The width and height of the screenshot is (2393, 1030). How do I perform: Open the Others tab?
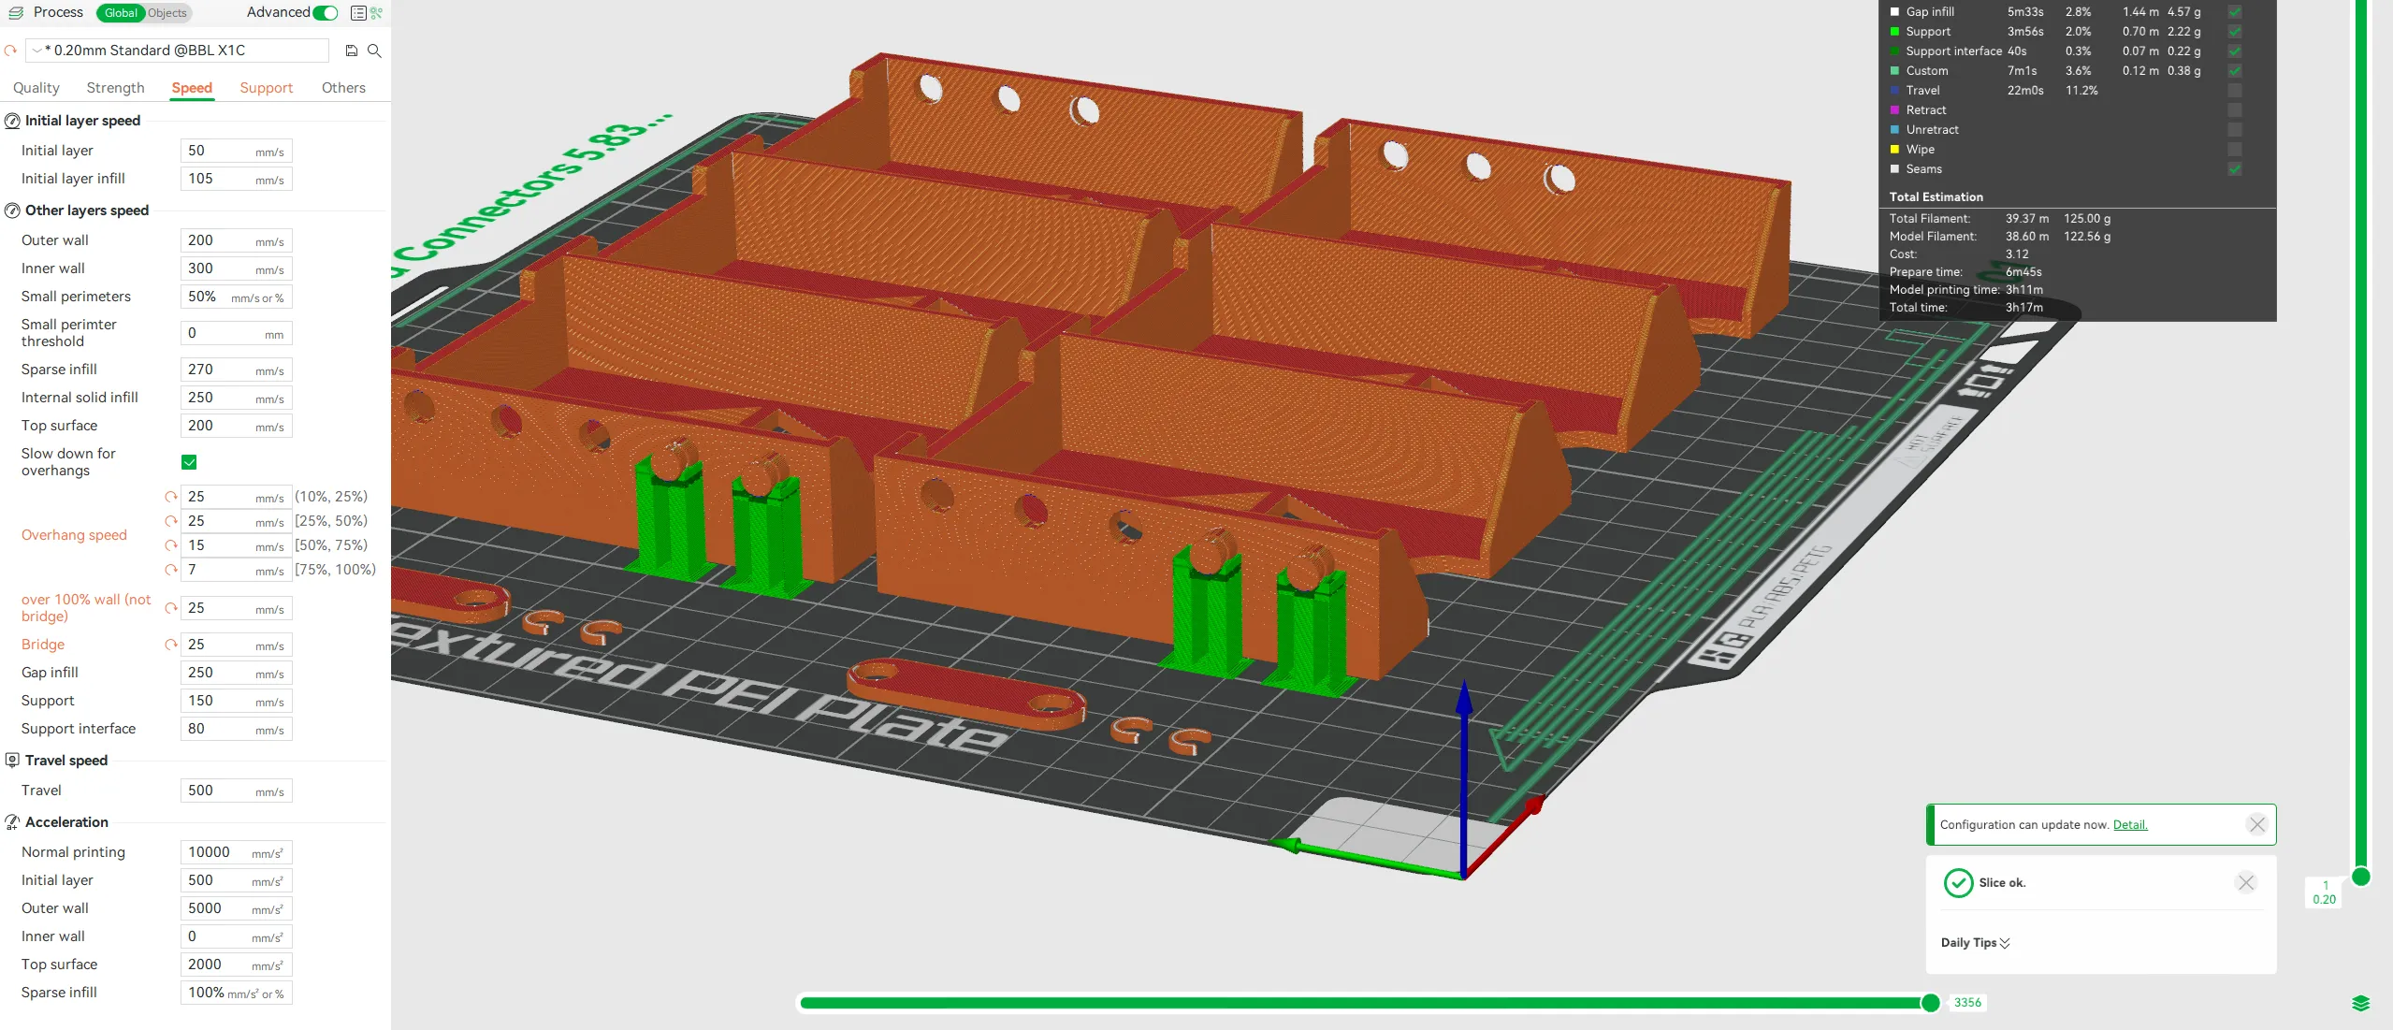343,88
